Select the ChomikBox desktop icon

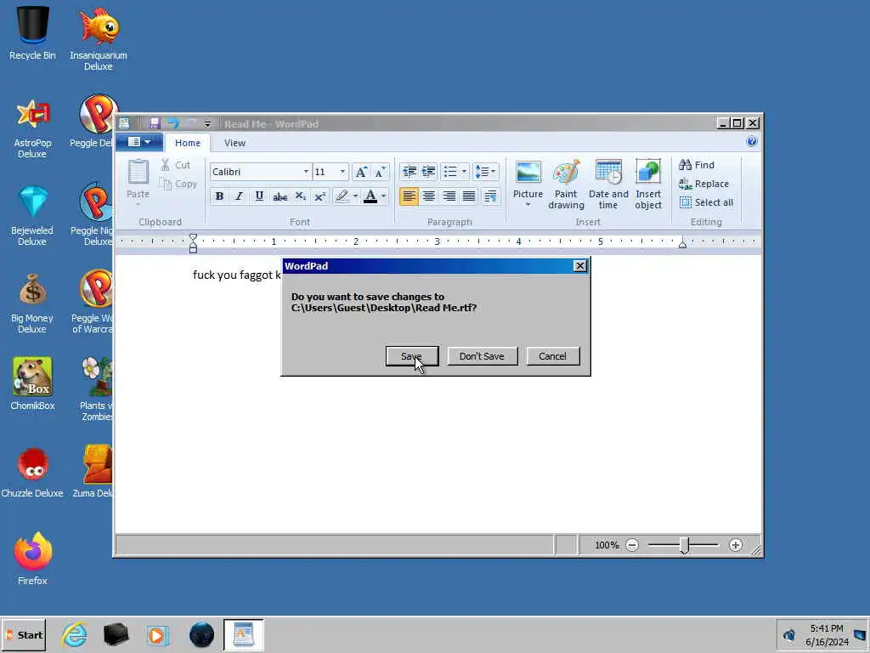32,383
